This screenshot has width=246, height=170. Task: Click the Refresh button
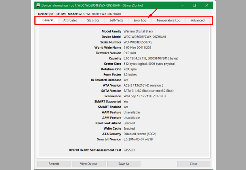(54, 164)
